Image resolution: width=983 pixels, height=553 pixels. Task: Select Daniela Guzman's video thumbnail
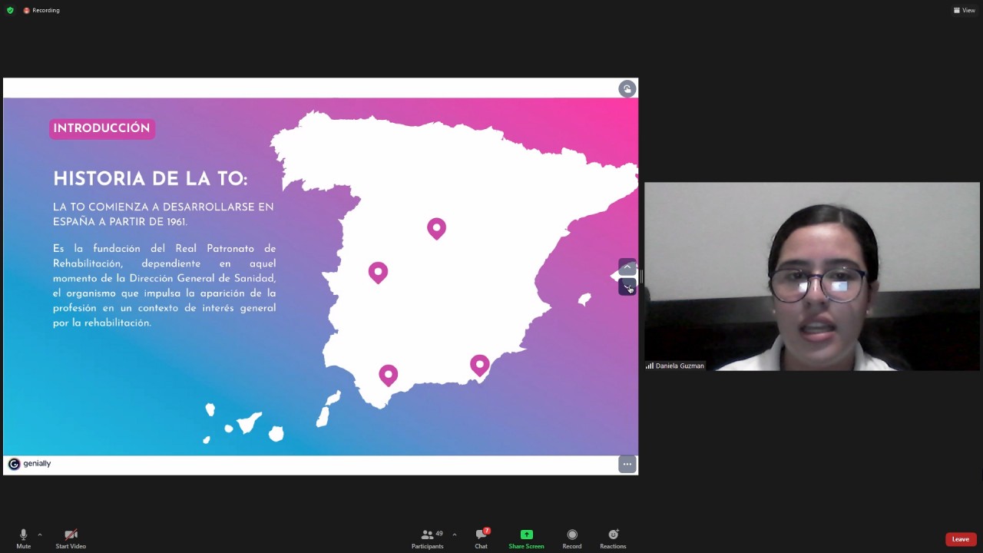812,276
